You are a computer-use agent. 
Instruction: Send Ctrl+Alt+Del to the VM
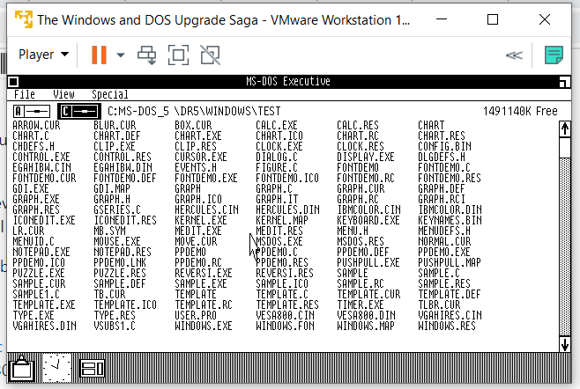pyautogui.click(x=147, y=55)
